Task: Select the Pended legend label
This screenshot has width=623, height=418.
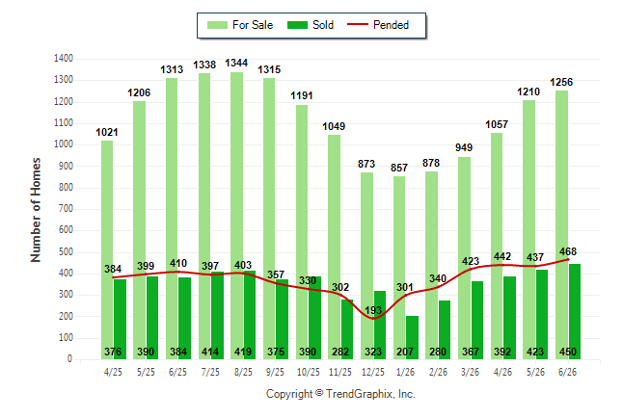Action: point(391,25)
